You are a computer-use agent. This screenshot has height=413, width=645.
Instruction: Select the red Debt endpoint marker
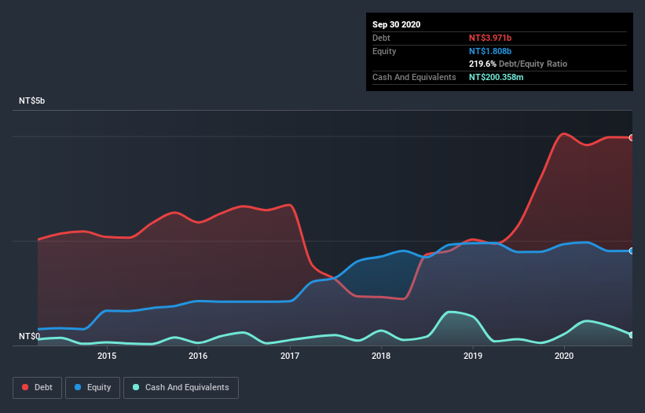(632, 137)
